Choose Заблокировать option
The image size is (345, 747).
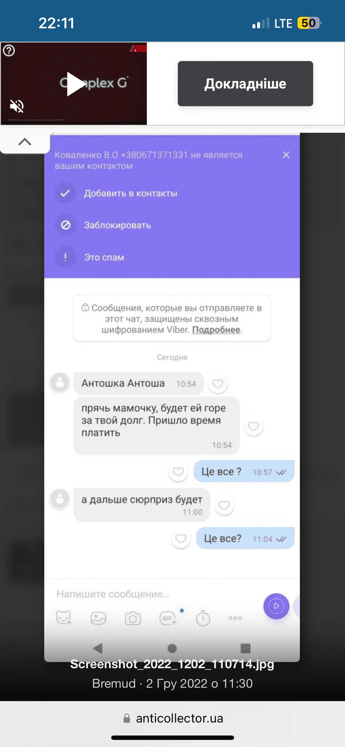(x=117, y=225)
